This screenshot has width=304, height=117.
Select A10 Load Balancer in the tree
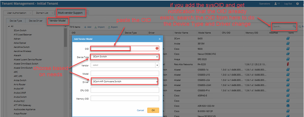coord(23,35)
